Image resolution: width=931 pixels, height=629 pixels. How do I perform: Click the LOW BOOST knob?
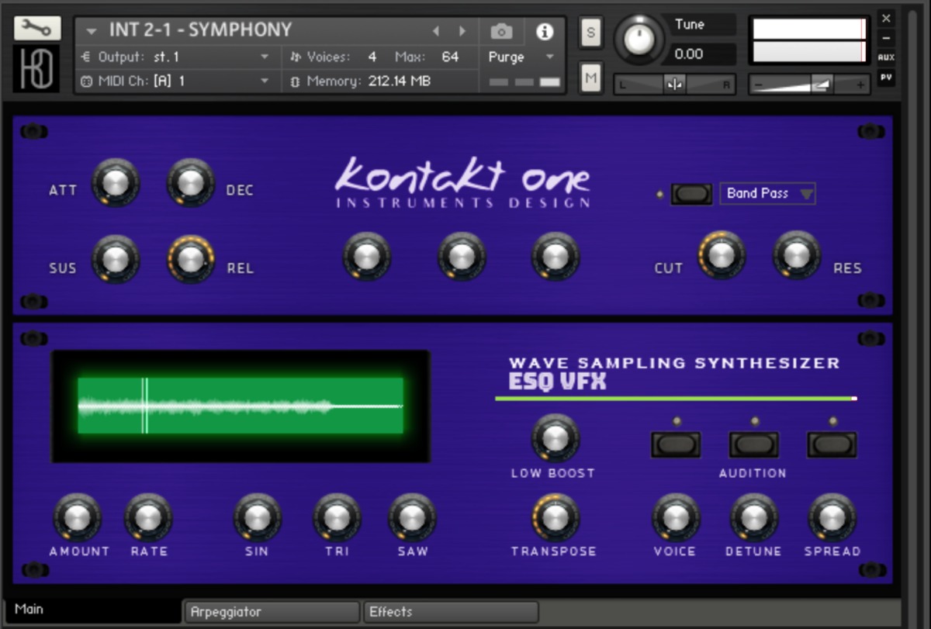tap(555, 438)
